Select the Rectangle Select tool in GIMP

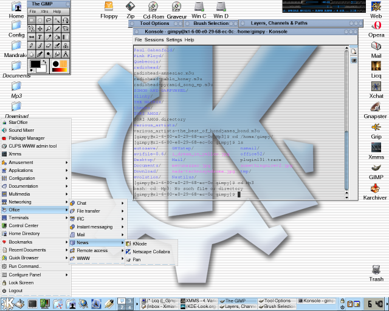click(x=32, y=20)
